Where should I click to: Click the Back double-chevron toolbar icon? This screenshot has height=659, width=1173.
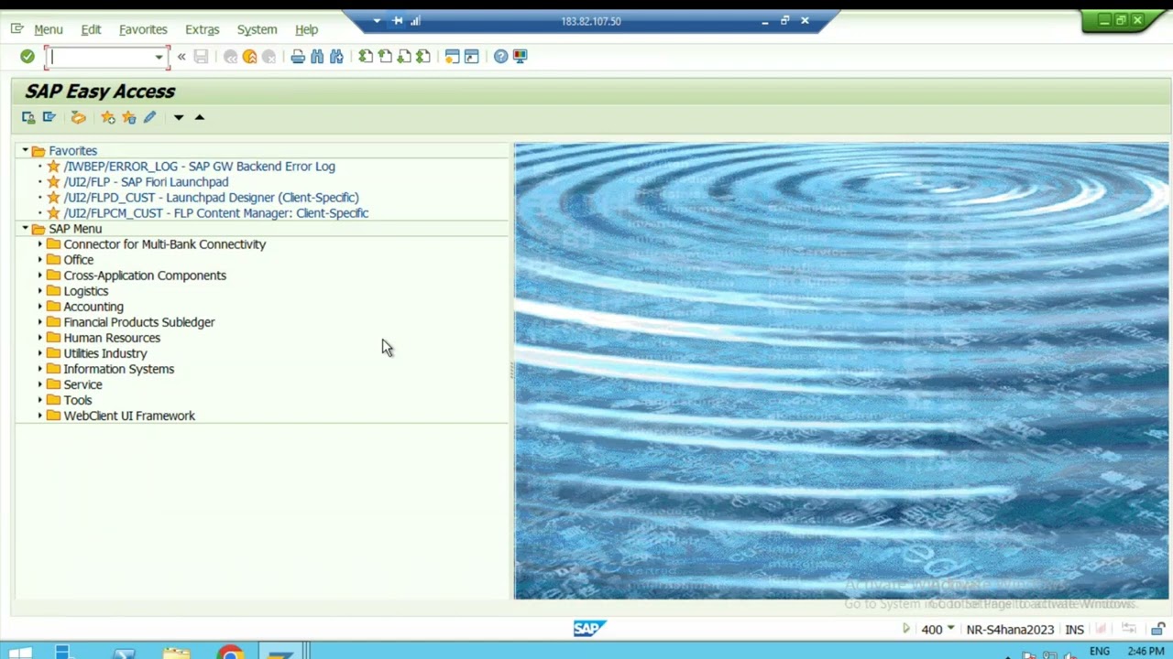(181, 57)
